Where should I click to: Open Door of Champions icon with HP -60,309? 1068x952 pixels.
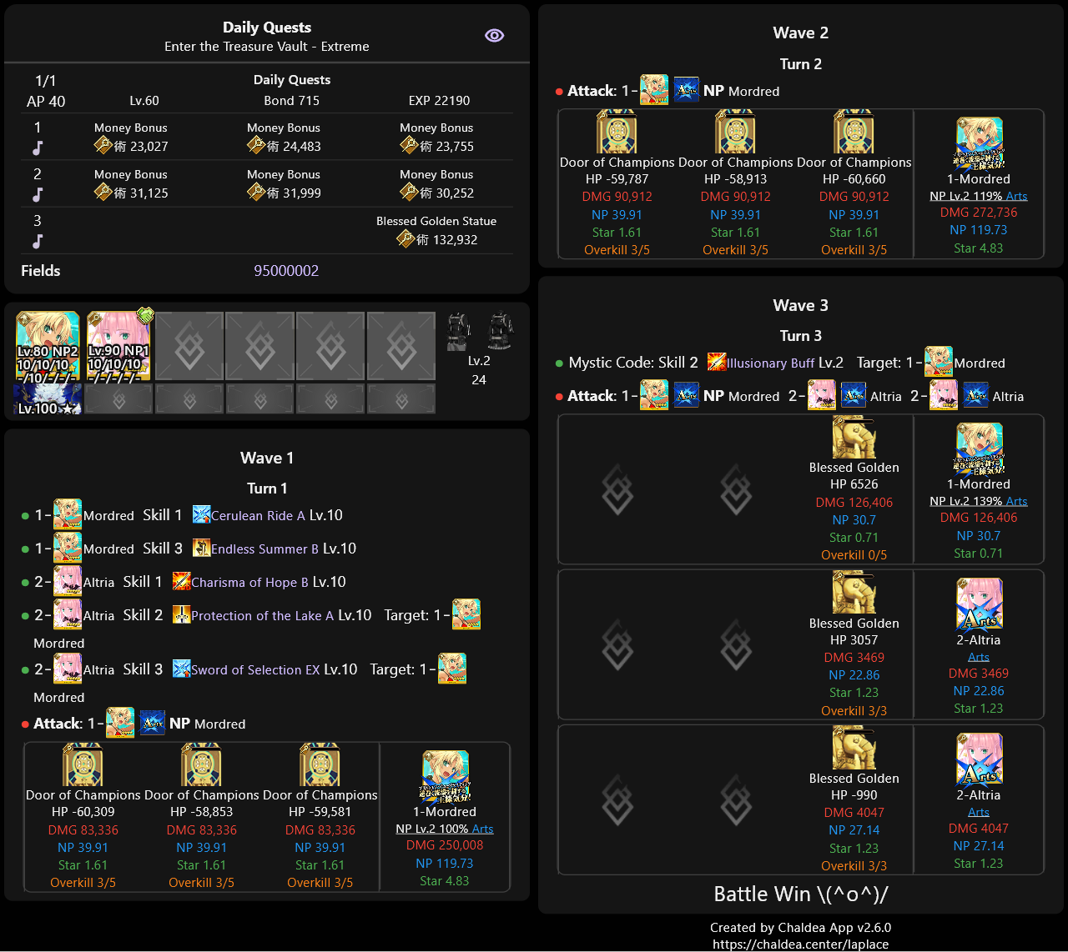83,764
